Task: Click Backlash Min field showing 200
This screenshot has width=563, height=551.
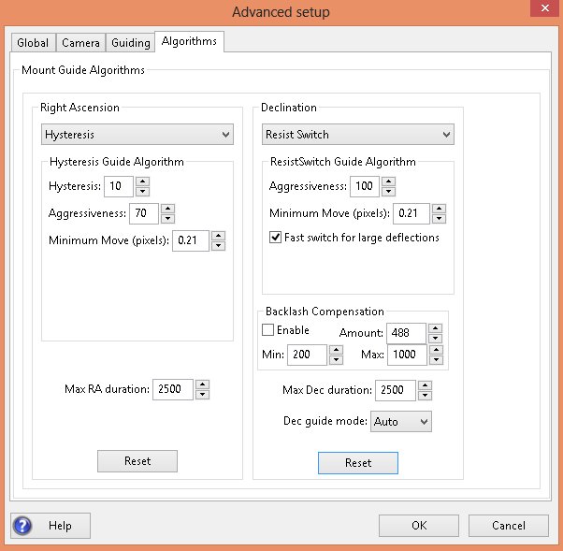Action: pyautogui.click(x=308, y=355)
